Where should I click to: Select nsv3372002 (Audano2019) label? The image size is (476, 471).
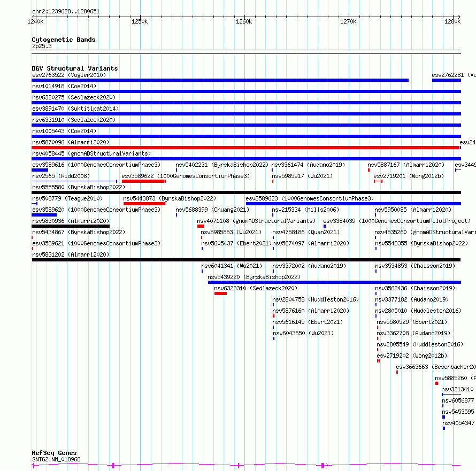309,266
